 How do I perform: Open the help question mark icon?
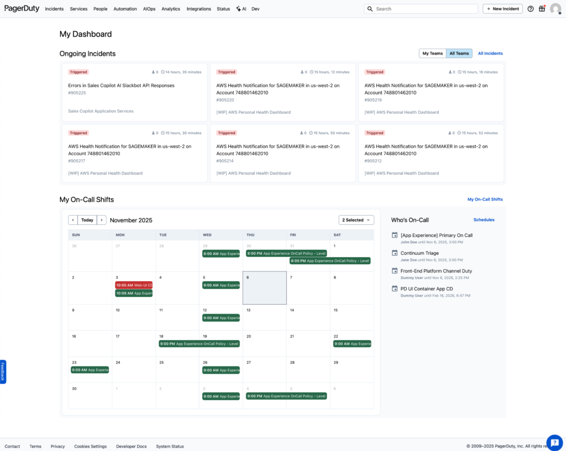[x=531, y=9]
